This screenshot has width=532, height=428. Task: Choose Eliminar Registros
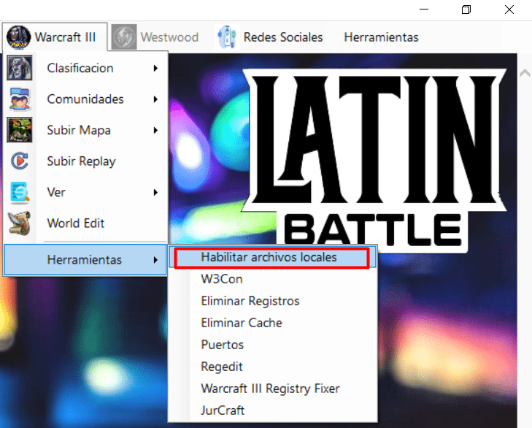(273, 301)
